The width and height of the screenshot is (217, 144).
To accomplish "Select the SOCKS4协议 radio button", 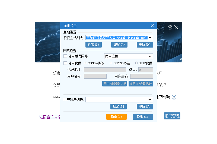I will pyautogui.click(x=85, y=63).
